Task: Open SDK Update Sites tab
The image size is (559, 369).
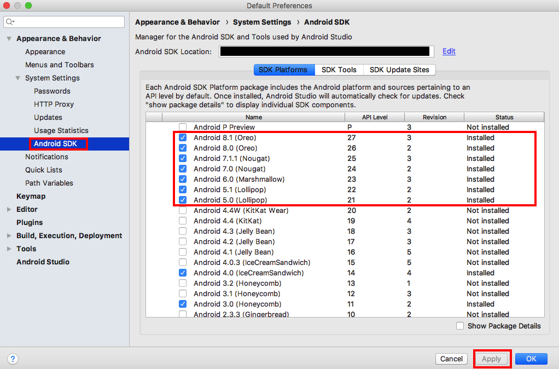Action: (399, 70)
